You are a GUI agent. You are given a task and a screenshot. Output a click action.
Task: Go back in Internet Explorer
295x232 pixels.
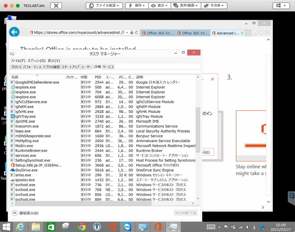click(14, 32)
